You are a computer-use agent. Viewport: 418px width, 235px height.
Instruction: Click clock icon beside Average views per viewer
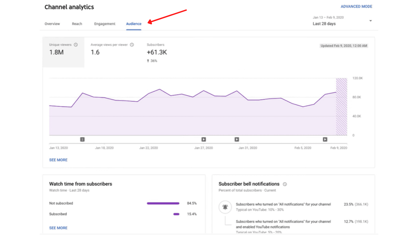pos(132,45)
